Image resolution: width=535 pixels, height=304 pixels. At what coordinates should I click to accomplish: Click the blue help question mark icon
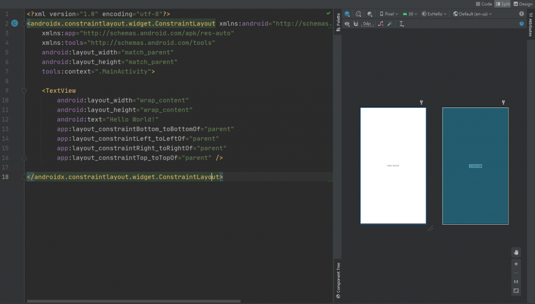pyautogui.click(x=521, y=24)
